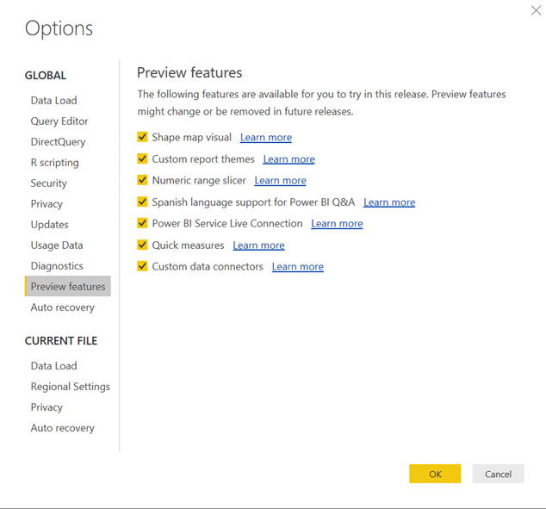Open Regional Settings under Current File
Viewport: 546px width, 509px height.
pos(71,387)
